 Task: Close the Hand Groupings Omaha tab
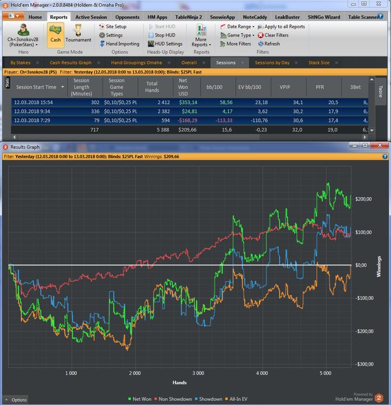[169, 62]
